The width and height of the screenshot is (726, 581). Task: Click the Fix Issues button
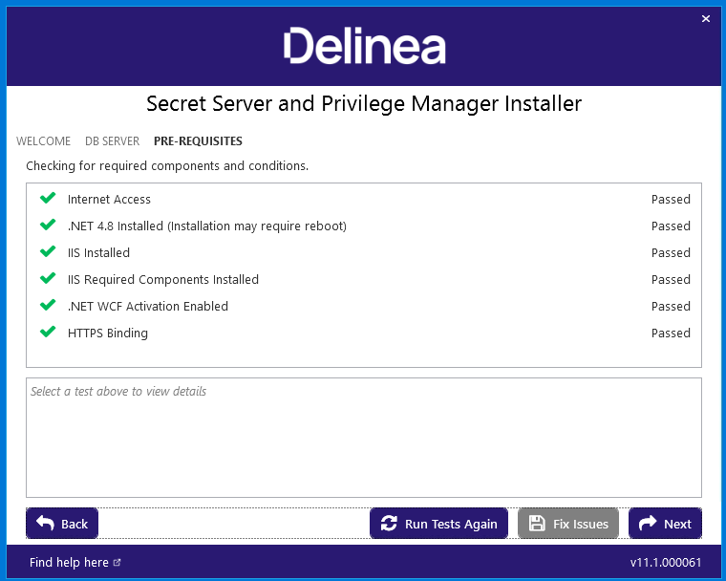tap(568, 523)
